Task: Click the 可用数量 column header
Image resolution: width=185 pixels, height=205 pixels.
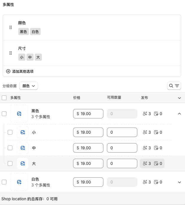Action: [114, 97]
